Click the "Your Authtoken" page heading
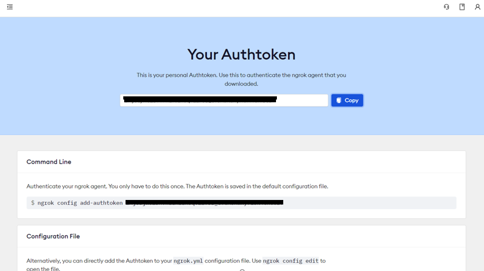Screen dimensions: 484x271 click(x=242, y=55)
